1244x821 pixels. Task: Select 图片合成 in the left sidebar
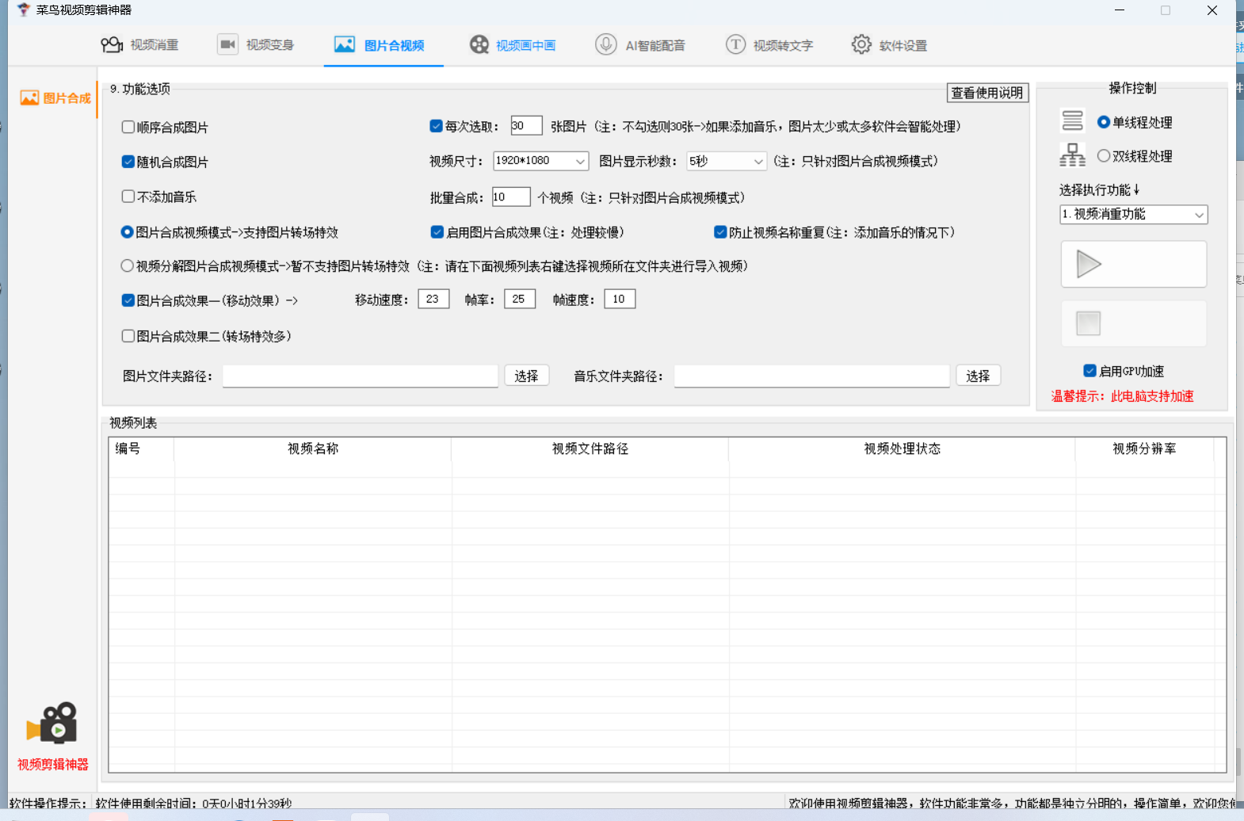point(55,98)
